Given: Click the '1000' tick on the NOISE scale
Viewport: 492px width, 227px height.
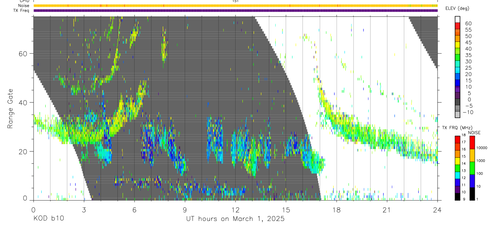Looking at the screenshot, I should (x=481, y=160).
